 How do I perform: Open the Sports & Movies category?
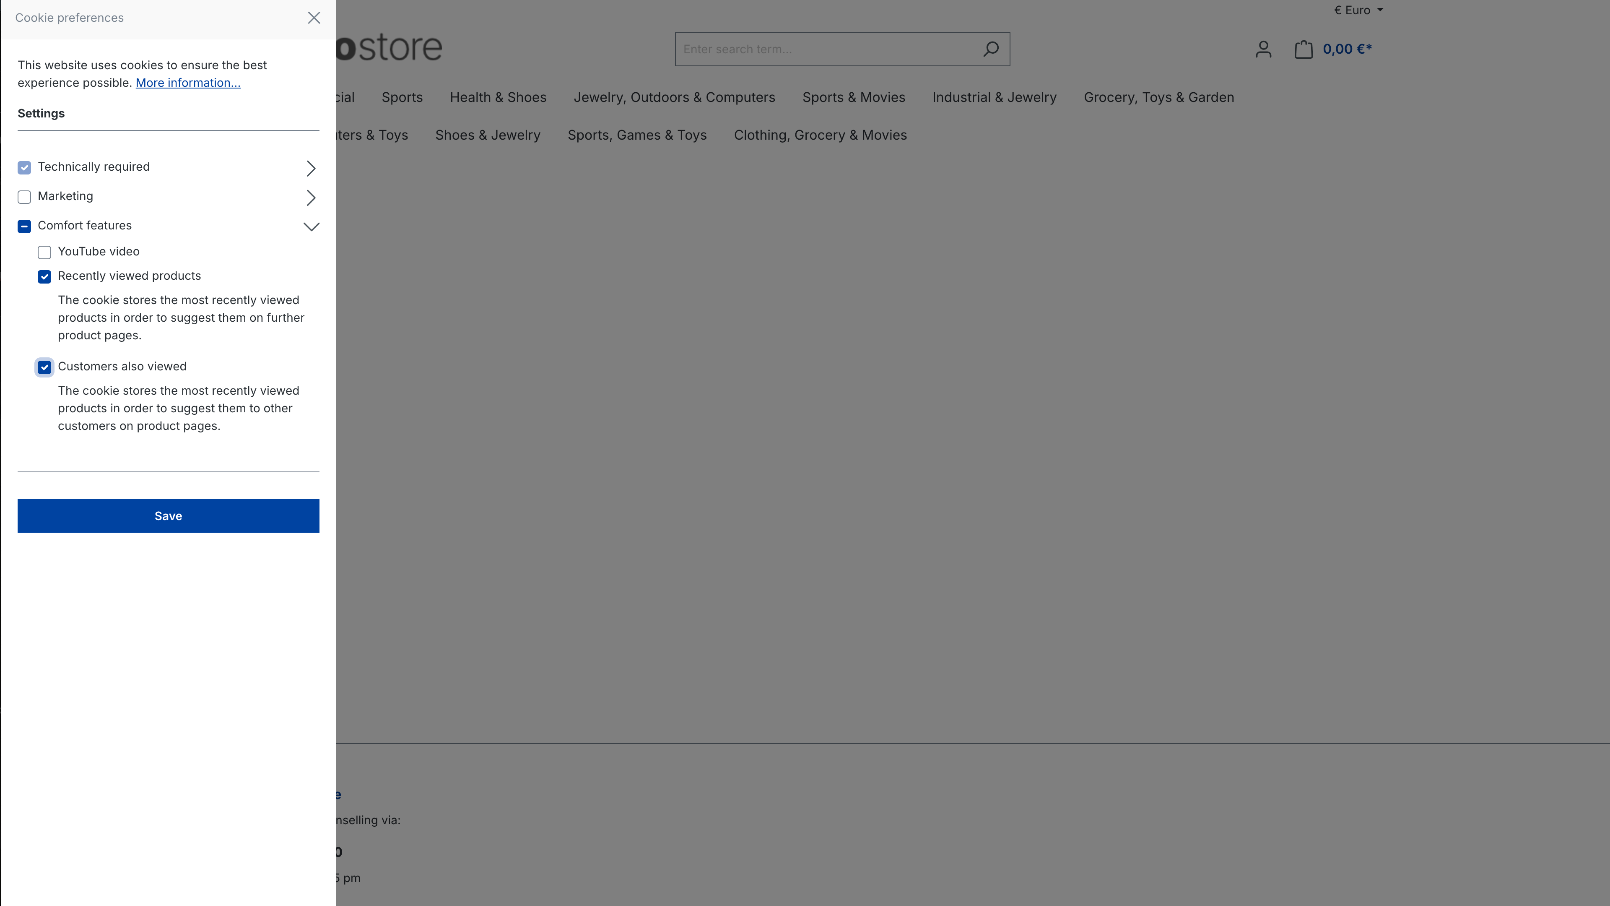coord(854,98)
